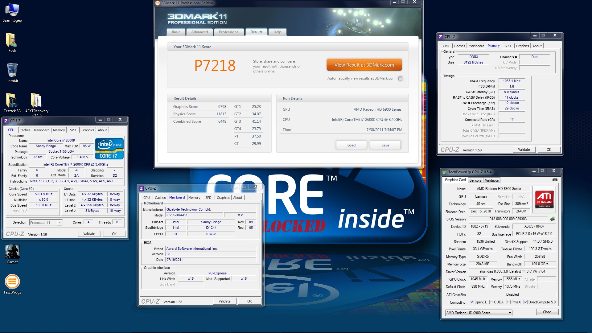Click View Result at 3DMark.com button

pyautogui.click(x=364, y=65)
